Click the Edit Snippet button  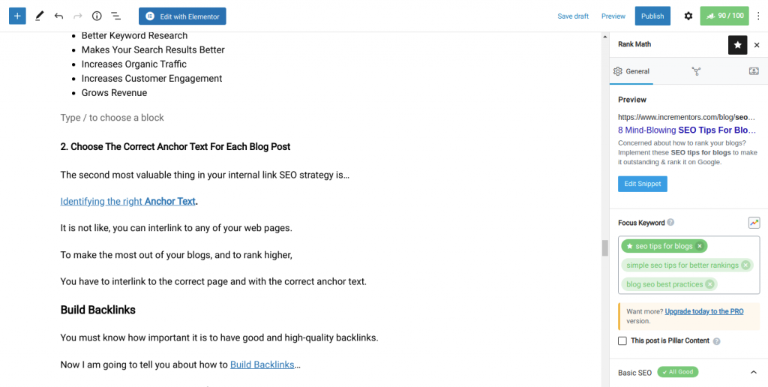[642, 184]
